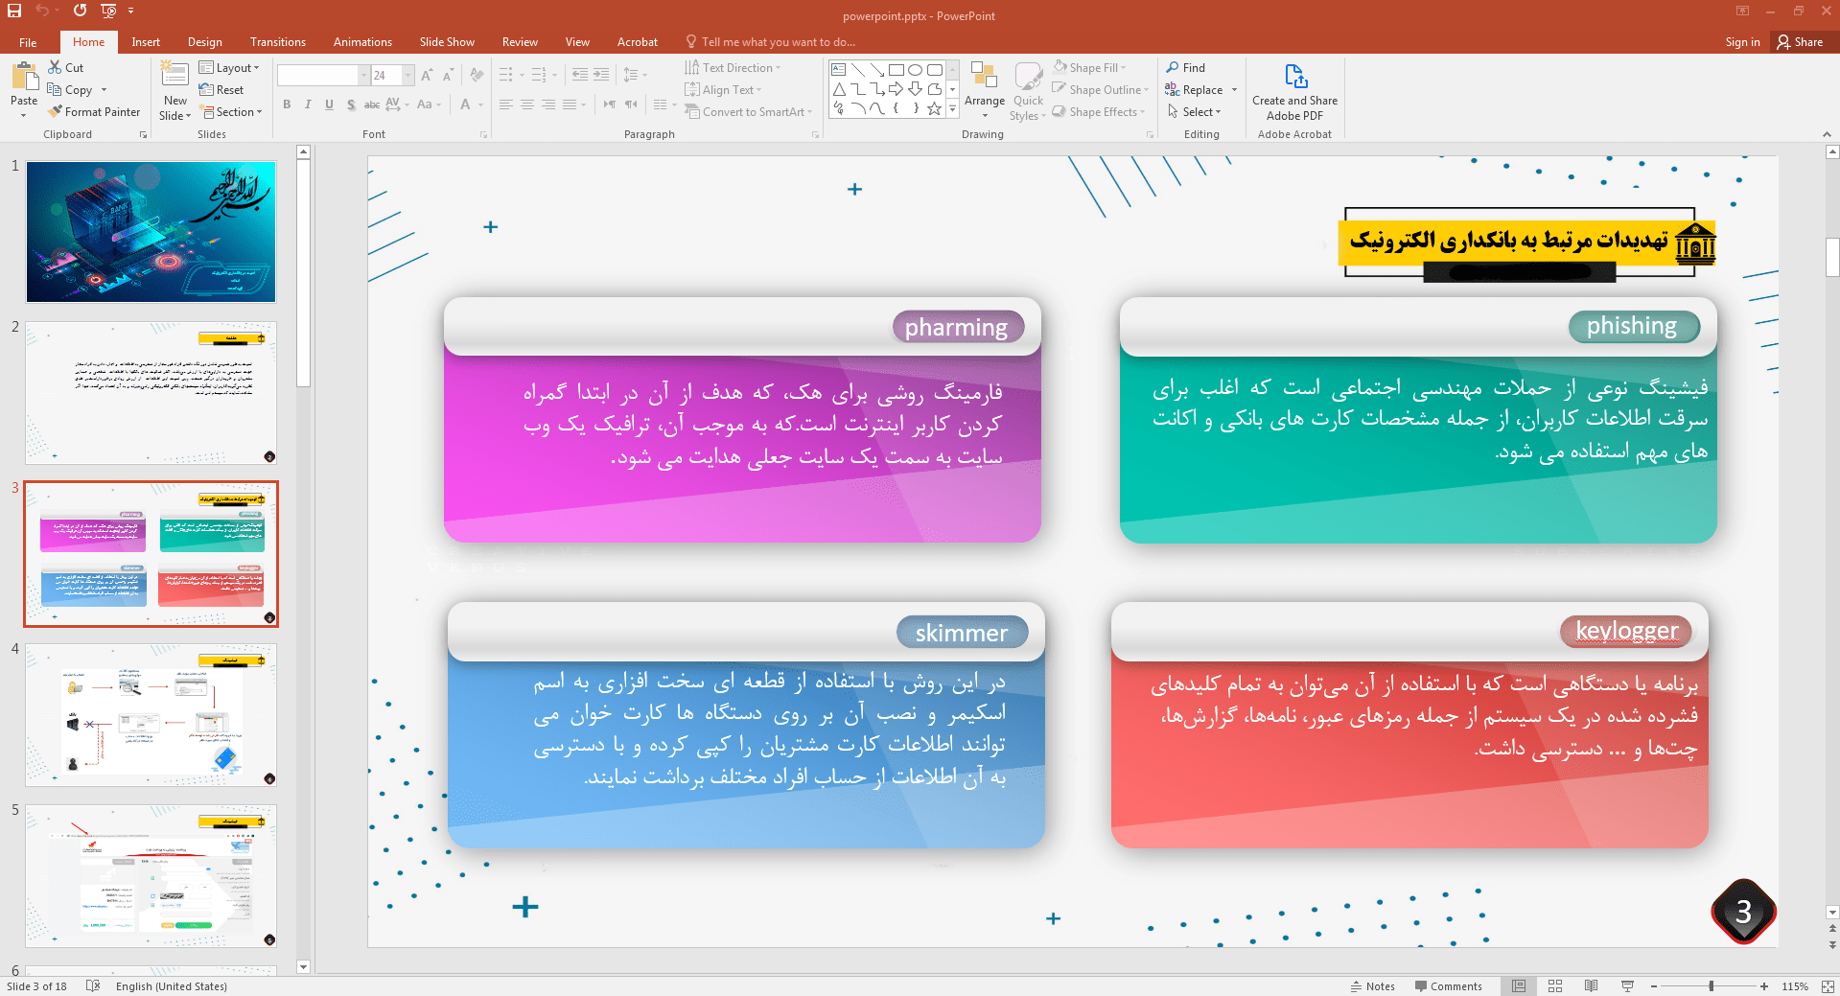Image resolution: width=1840 pixels, height=996 pixels.
Task: Click the slide panel scrollbar down arrow
Action: point(304,967)
